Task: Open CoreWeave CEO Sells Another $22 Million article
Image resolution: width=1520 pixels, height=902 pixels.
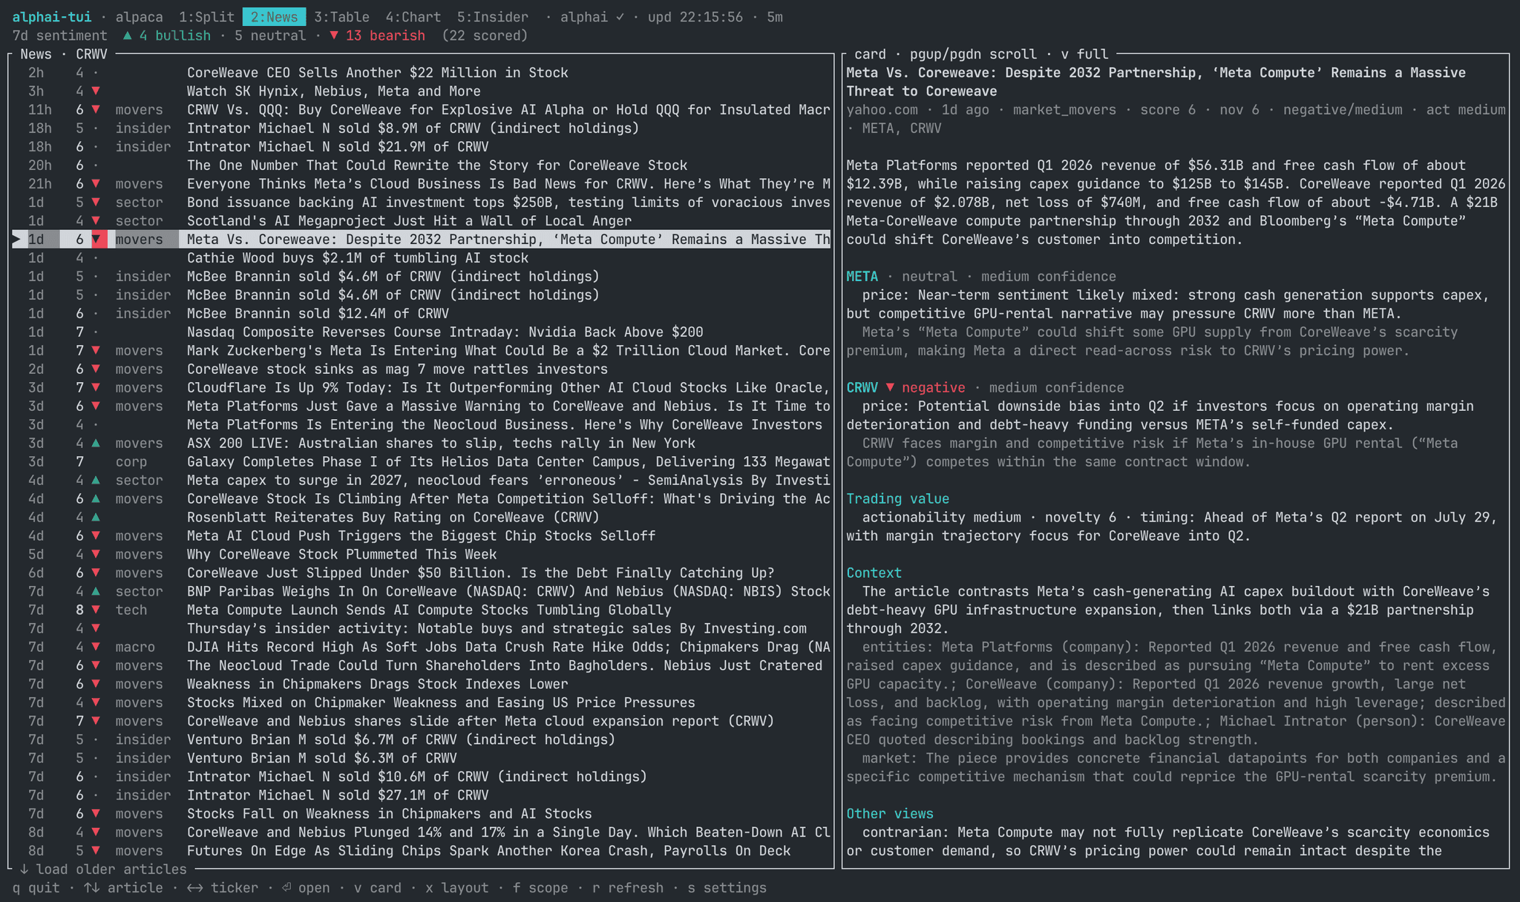Action: pyautogui.click(x=422, y=73)
